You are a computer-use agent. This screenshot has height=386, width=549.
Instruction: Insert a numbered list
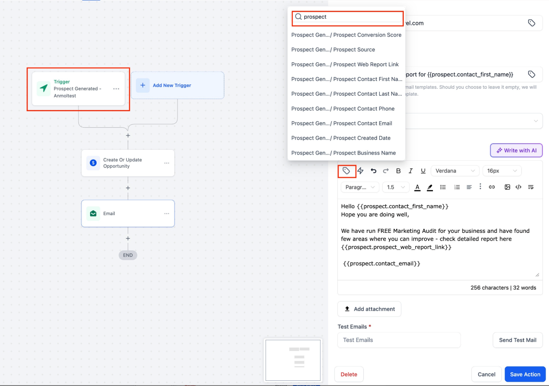457,187
